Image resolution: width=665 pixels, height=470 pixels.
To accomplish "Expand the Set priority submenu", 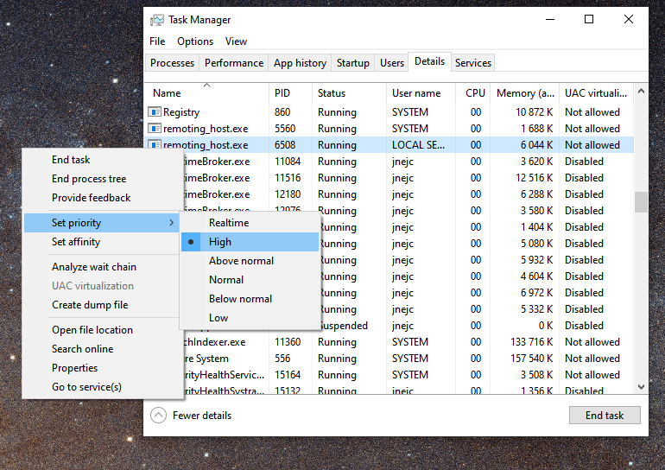I will [x=102, y=223].
